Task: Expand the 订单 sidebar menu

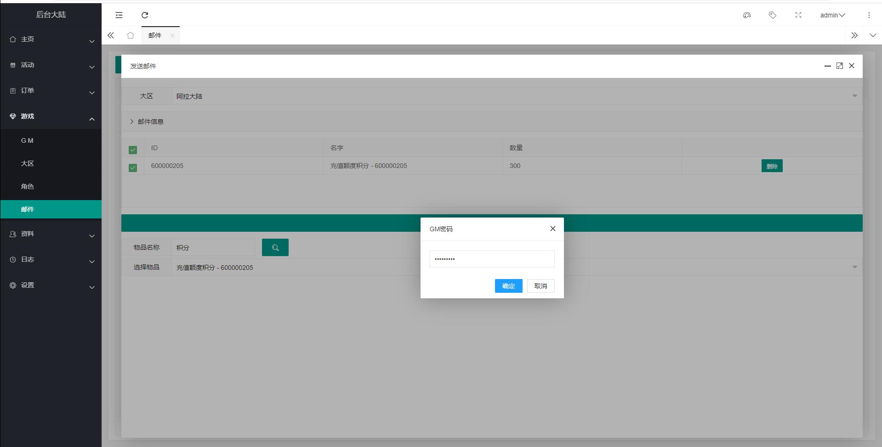Action: pos(51,91)
